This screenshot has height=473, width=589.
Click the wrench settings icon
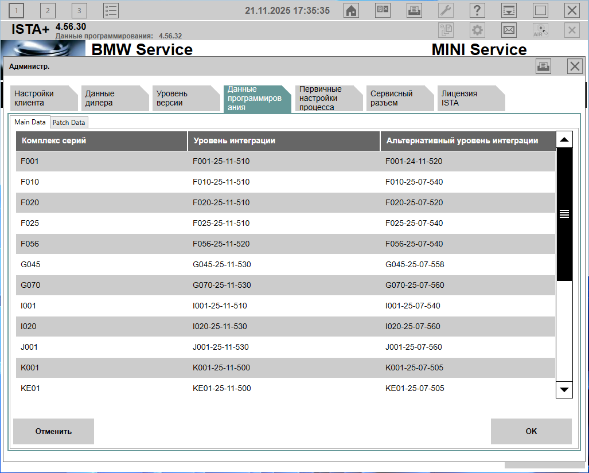446,10
